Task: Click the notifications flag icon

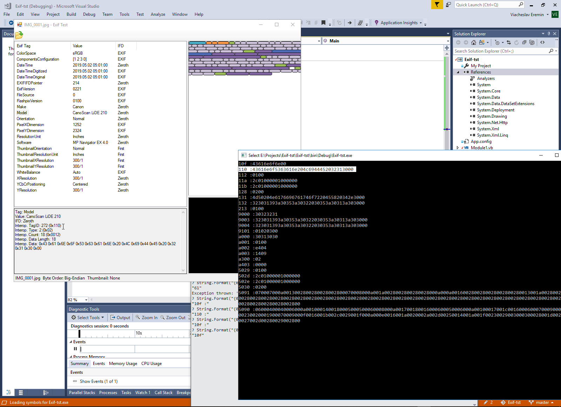Action: (x=437, y=5)
